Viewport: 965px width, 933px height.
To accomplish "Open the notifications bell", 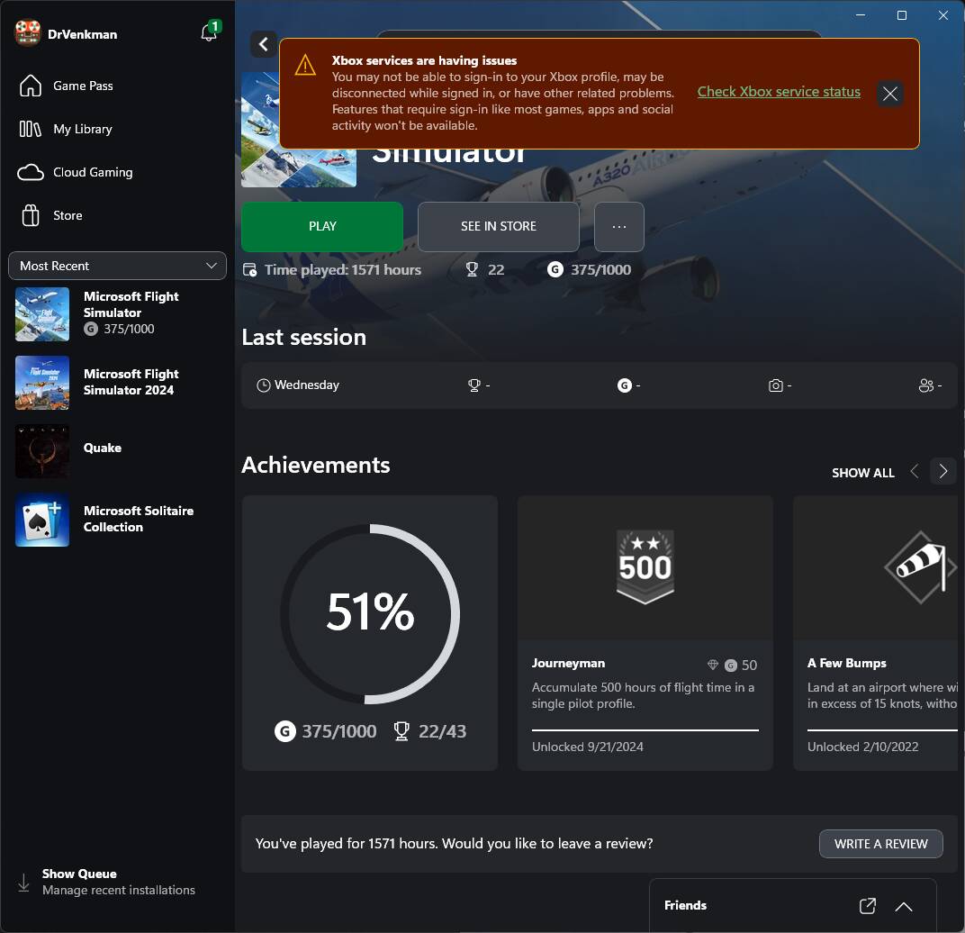I will 209,33.
